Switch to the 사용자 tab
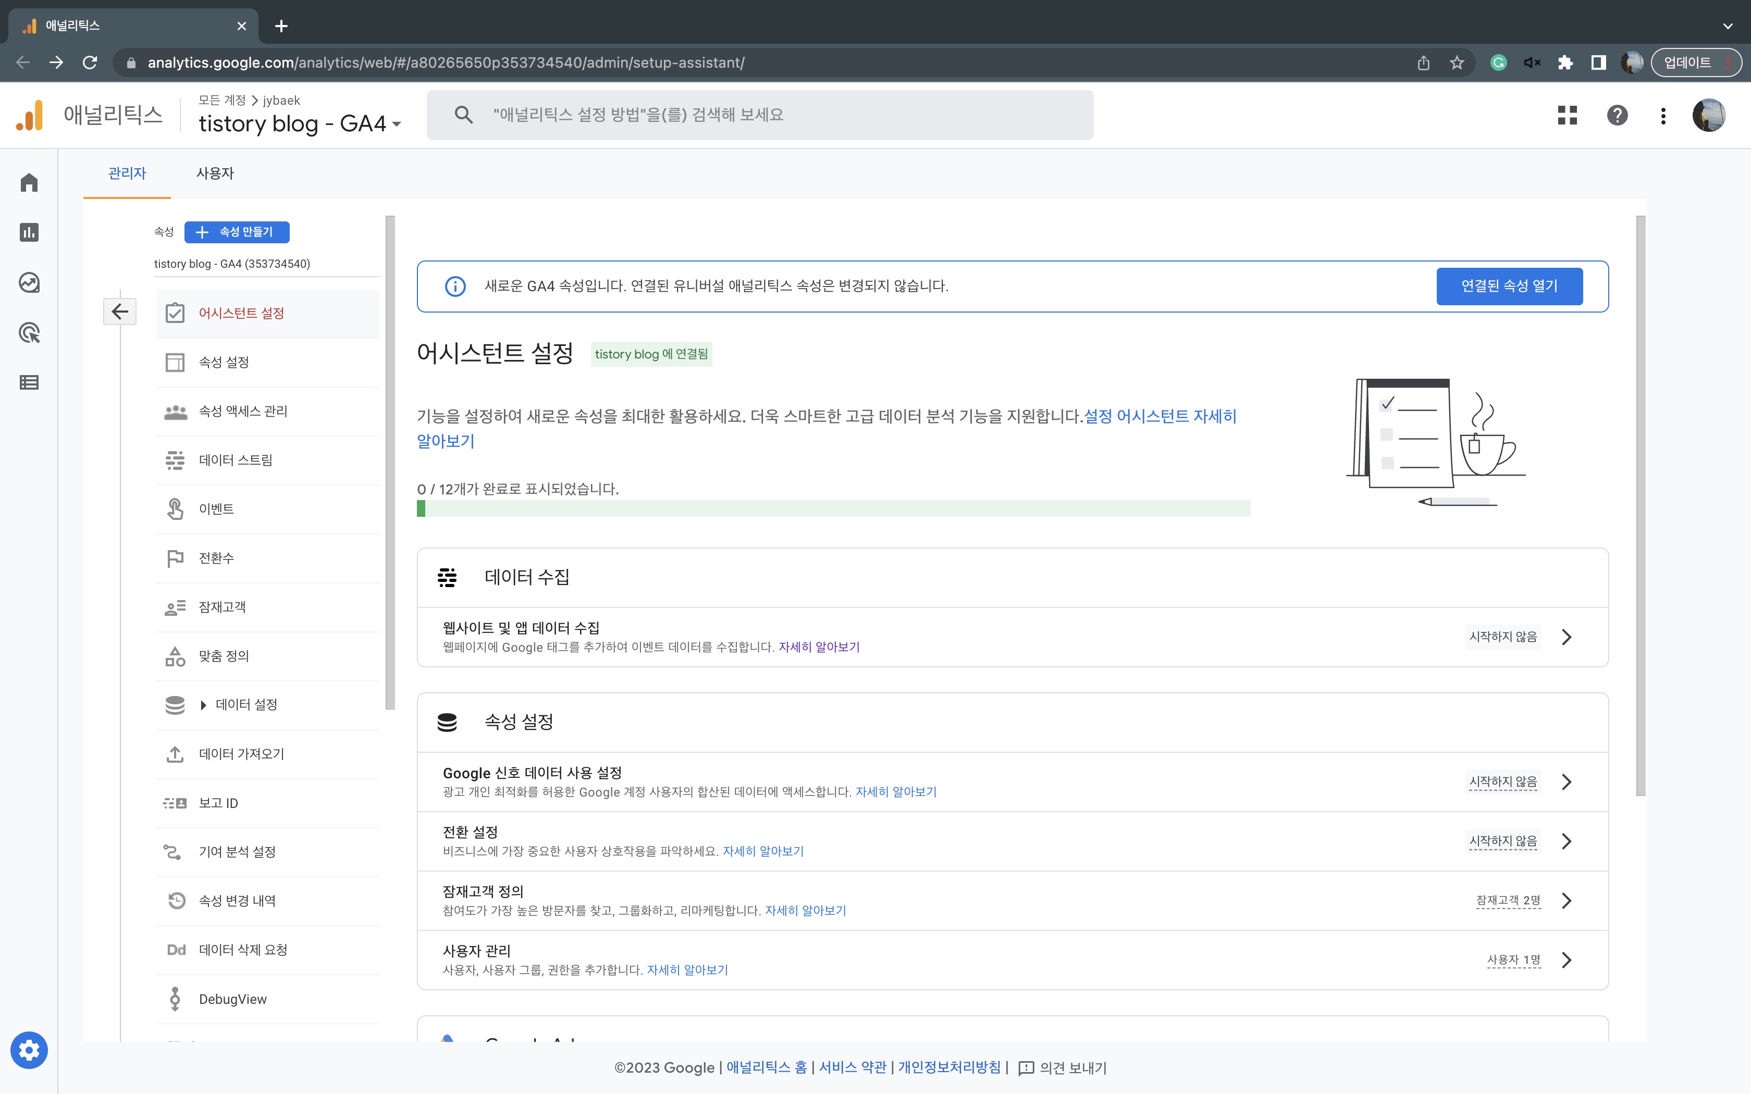 click(215, 173)
